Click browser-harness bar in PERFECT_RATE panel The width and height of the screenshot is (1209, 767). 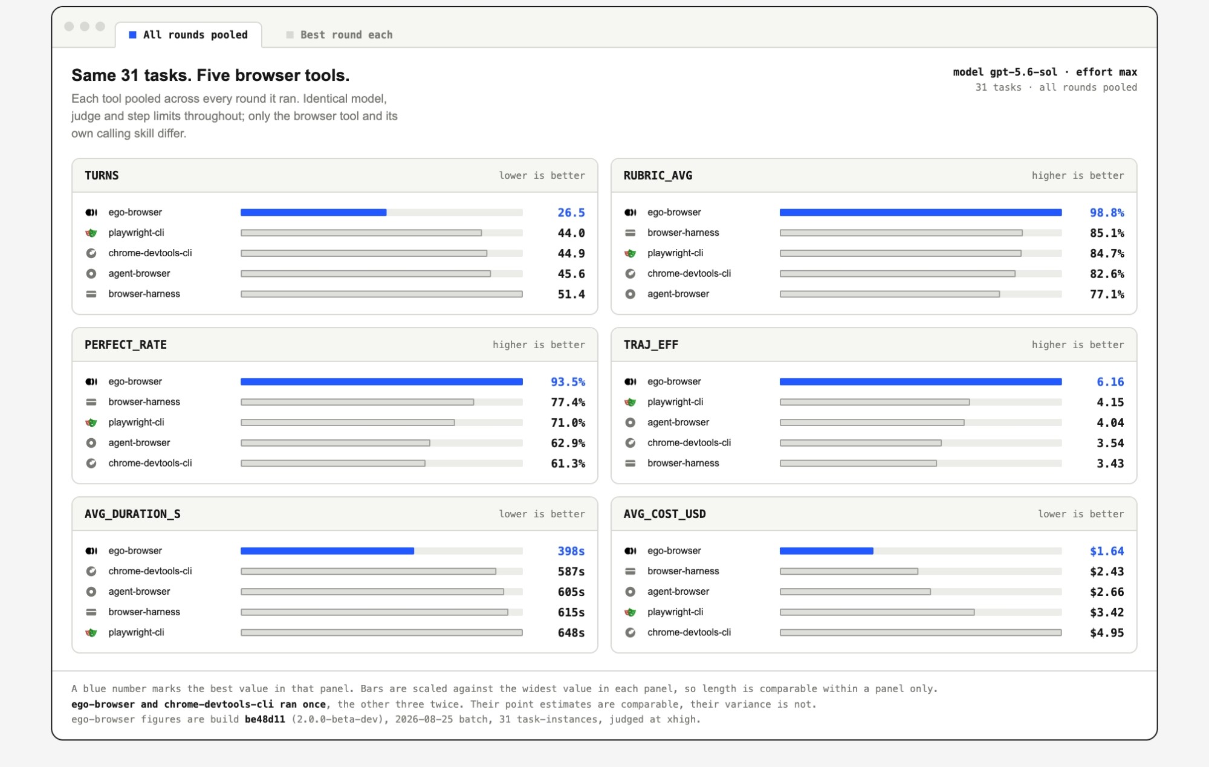tap(357, 402)
